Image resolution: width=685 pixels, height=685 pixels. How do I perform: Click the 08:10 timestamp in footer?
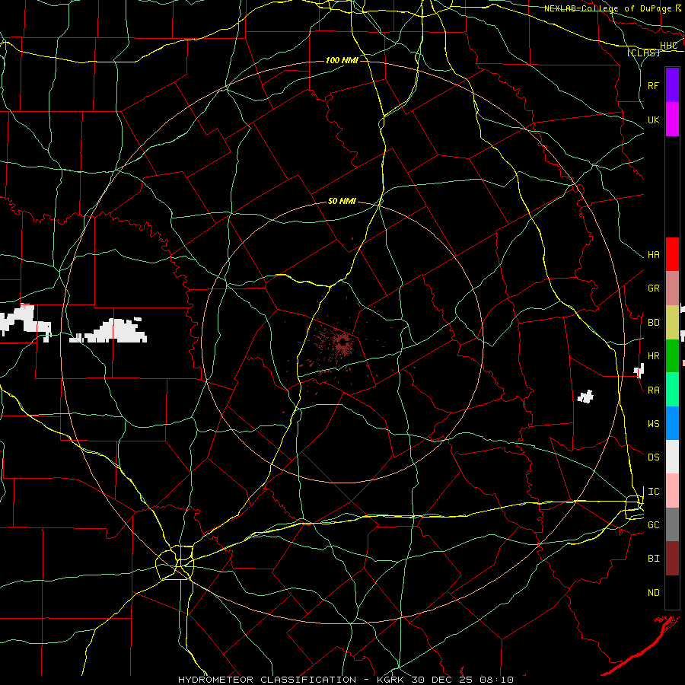pos(496,680)
